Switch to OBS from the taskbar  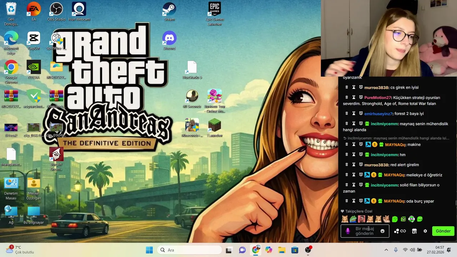(x=308, y=250)
